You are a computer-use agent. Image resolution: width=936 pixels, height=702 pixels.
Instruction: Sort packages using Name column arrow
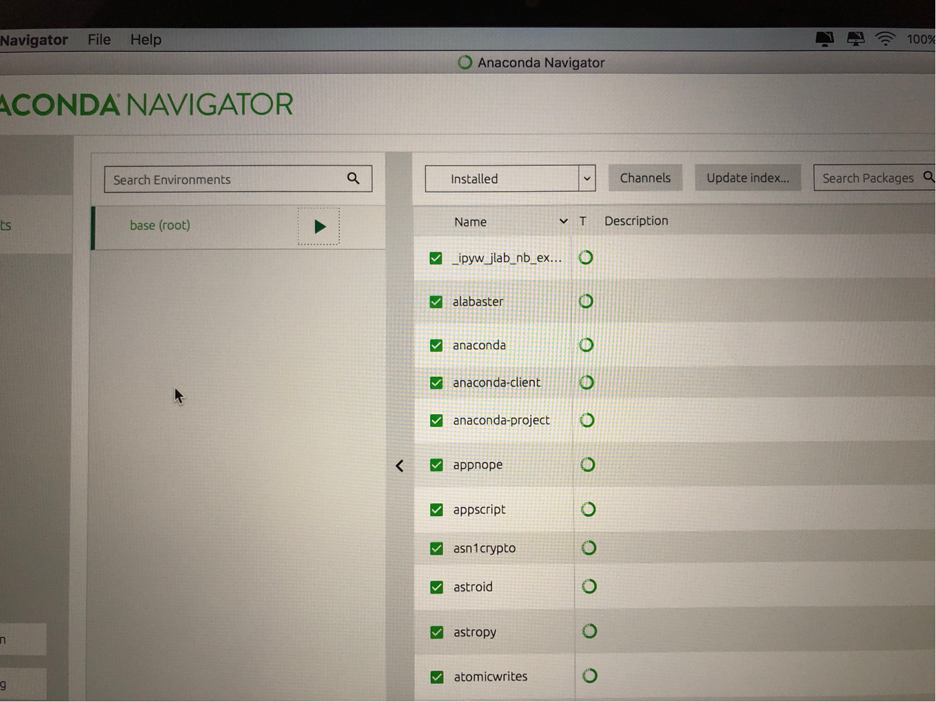pos(564,221)
